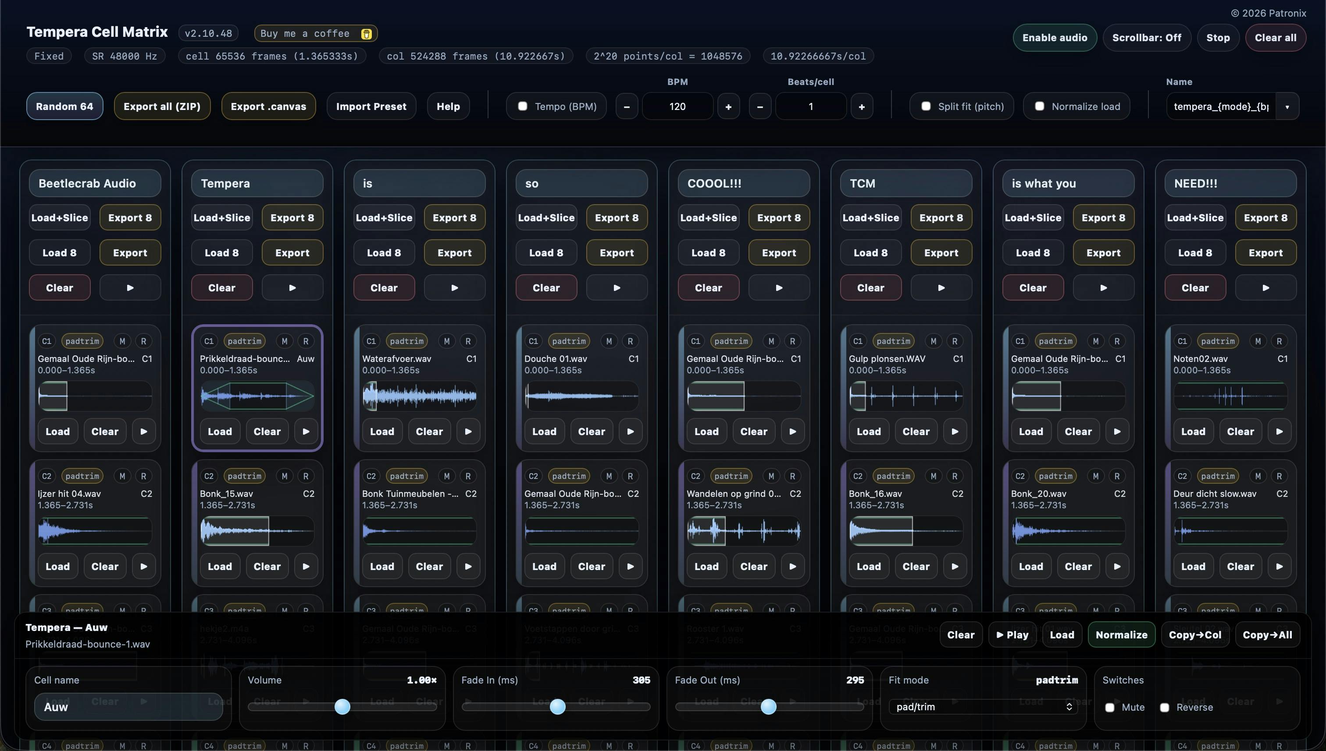Screen dimensions: 1326x751
Task: Play the Waterafvoer.wav cell
Action: [468, 432]
